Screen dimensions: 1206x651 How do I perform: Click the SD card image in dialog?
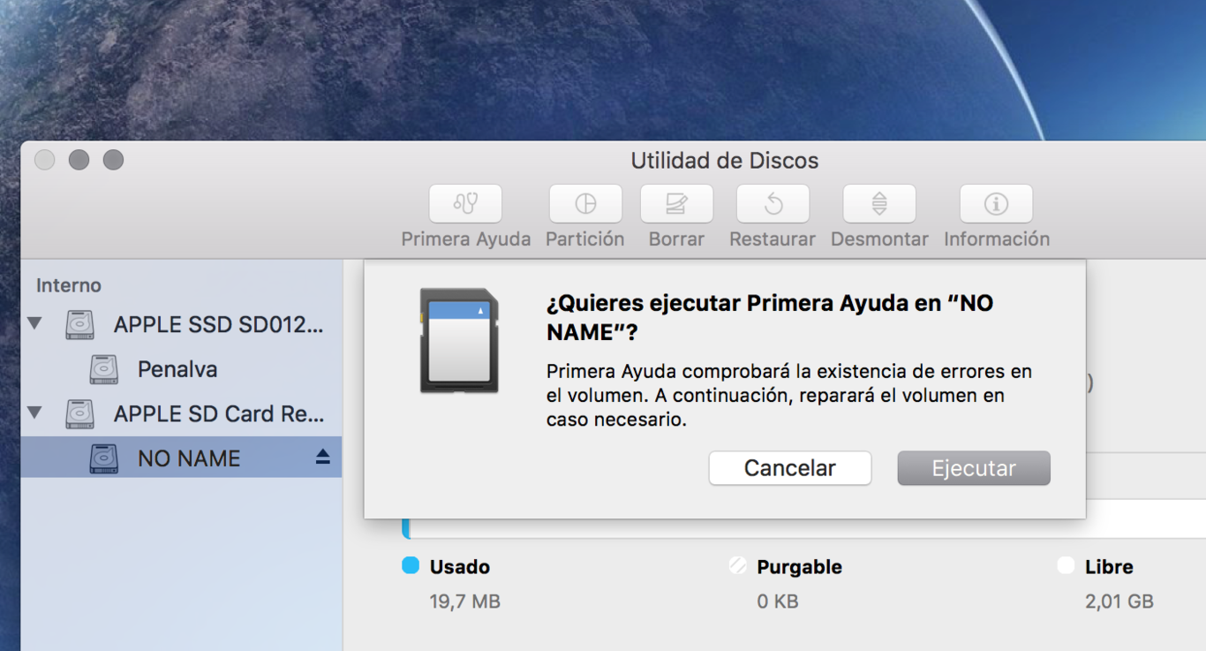(x=459, y=340)
